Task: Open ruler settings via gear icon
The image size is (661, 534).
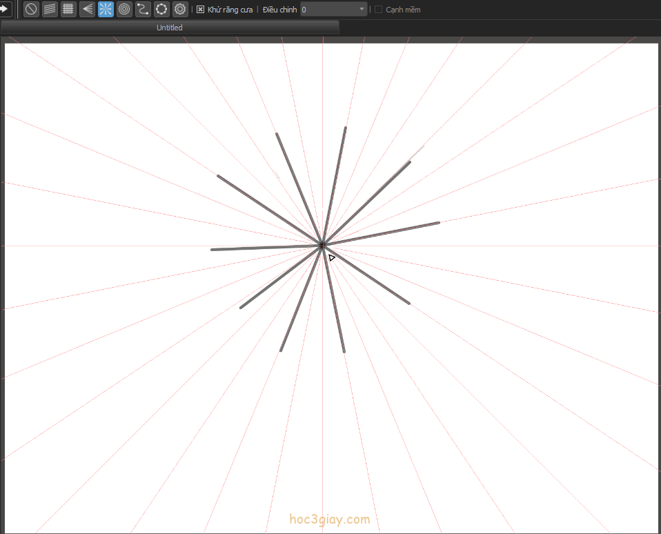Action: tap(180, 9)
